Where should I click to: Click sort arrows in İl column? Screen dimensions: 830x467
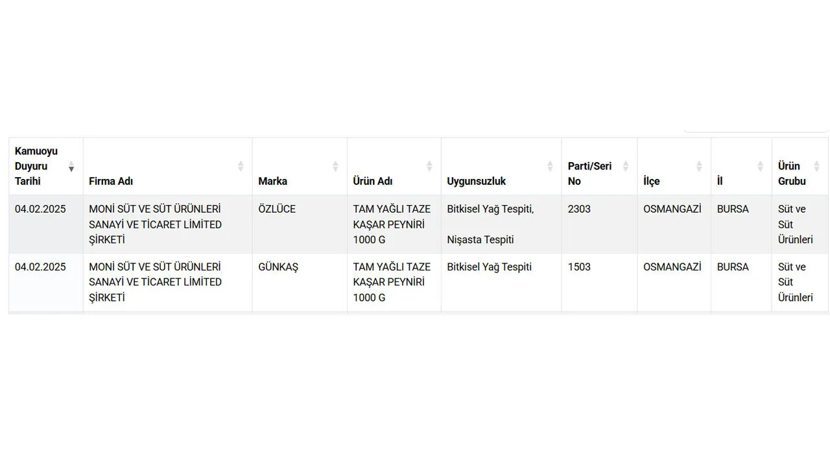pyautogui.click(x=760, y=166)
